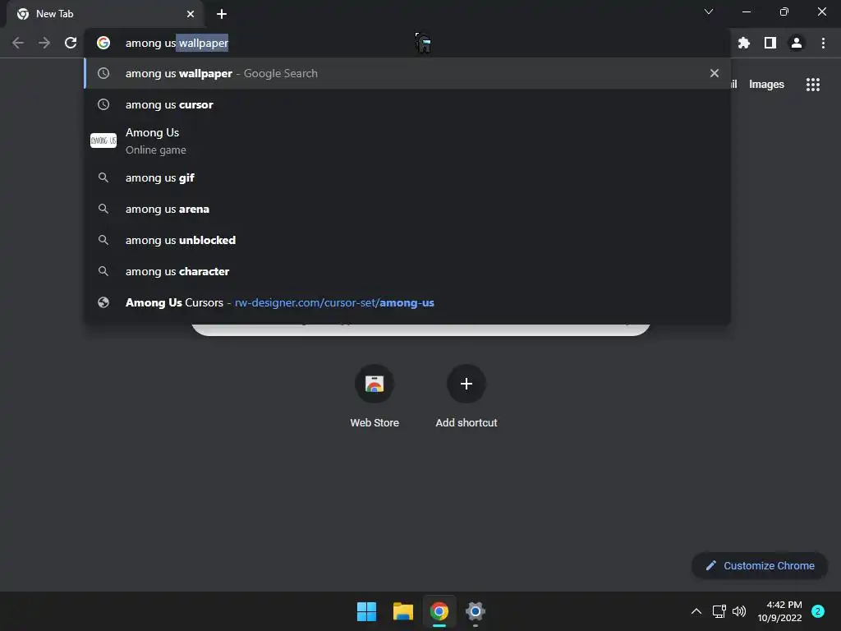Viewport: 841px width, 631px height.
Task: Open the volume speaker tray icon
Action: pyautogui.click(x=739, y=611)
